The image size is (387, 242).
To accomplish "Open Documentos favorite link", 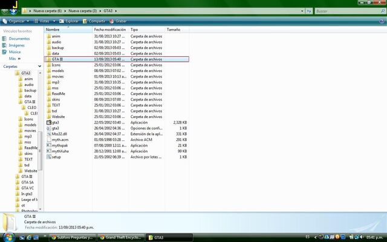I will point(19,39).
